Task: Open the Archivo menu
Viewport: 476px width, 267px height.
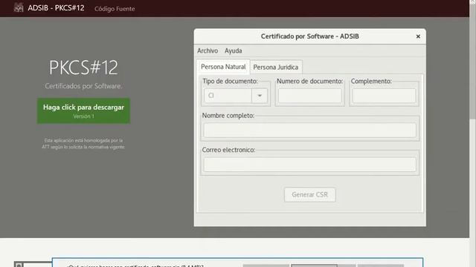Action: (x=208, y=50)
